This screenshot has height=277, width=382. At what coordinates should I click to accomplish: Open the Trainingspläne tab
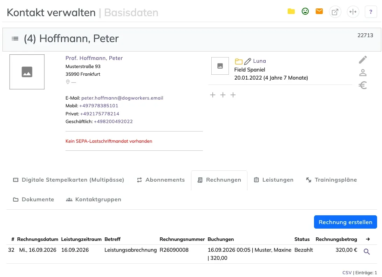coord(331,180)
